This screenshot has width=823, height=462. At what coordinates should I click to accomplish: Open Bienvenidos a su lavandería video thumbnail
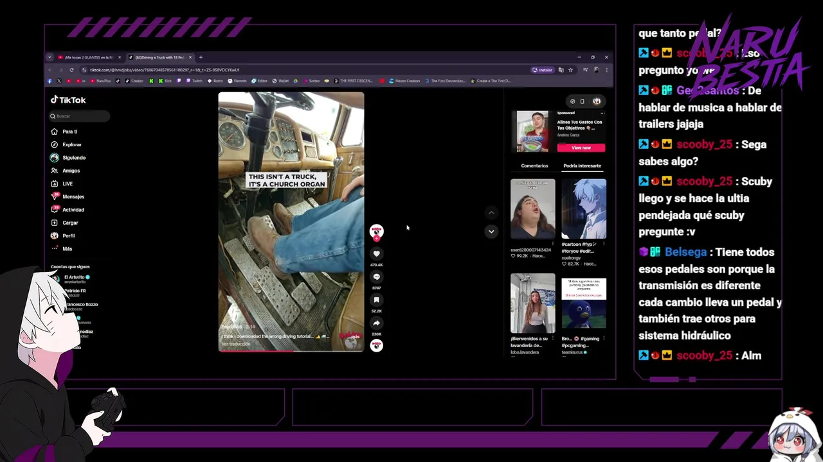[x=532, y=304]
